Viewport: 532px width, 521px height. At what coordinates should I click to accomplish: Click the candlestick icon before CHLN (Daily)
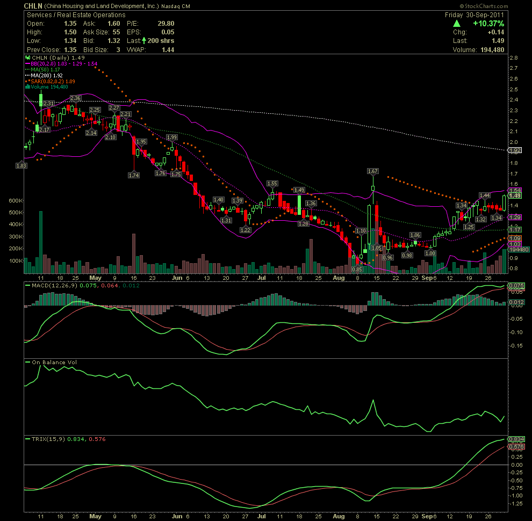tap(28, 57)
